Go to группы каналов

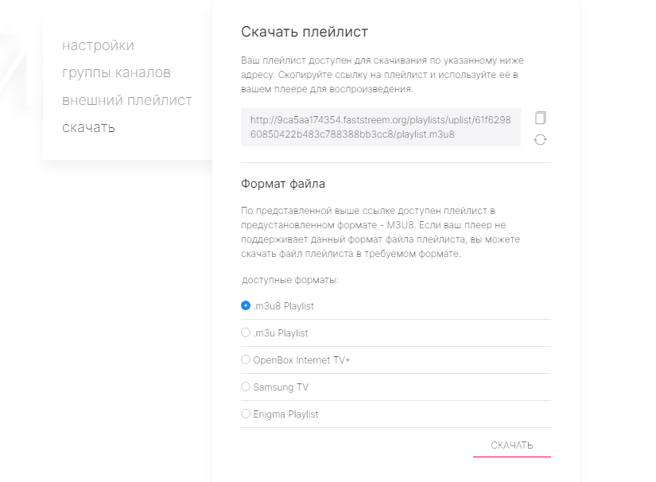[115, 72]
